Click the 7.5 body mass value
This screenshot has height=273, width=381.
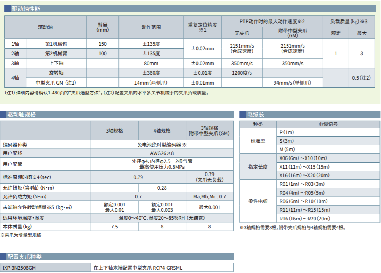click(x=114, y=227)
